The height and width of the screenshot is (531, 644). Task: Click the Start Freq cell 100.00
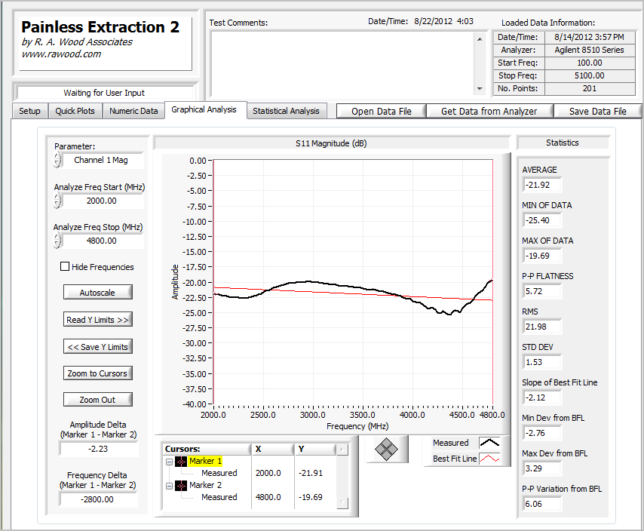coord(590,63)
